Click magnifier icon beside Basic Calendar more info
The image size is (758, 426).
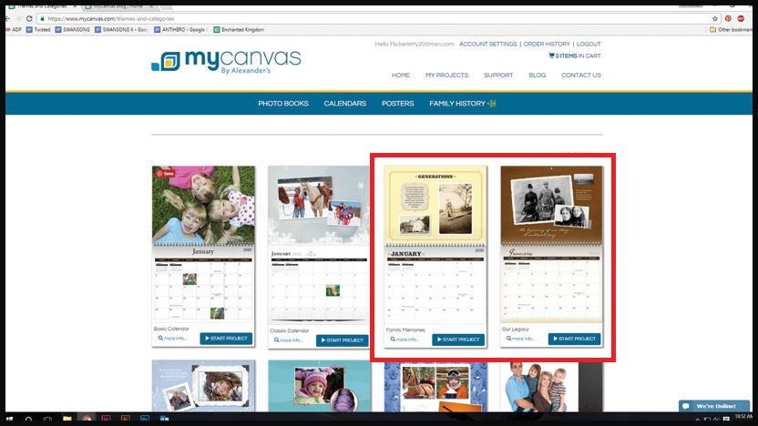coord(160,338)
